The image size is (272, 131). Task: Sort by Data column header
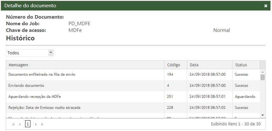point(194,65)
